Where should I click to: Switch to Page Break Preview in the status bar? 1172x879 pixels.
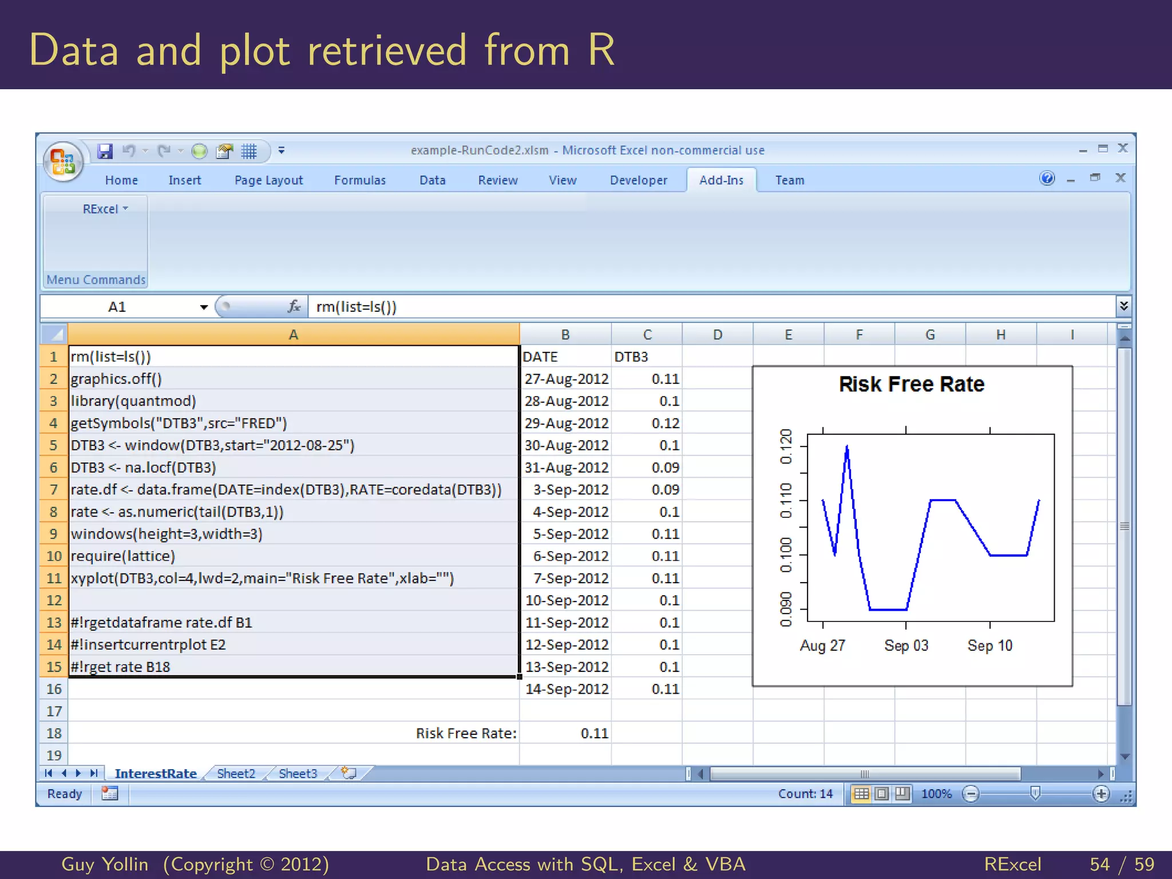pyautogui.click(x=902, y=794)
